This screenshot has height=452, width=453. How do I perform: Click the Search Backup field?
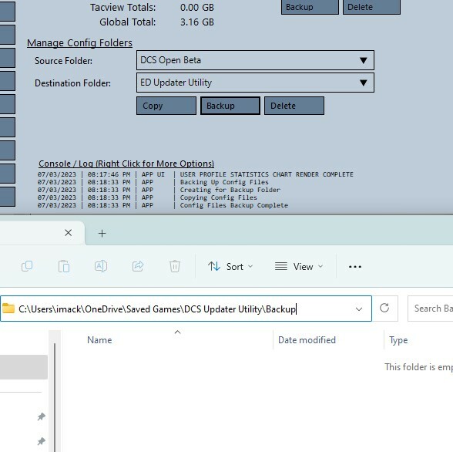pos(431,309)
